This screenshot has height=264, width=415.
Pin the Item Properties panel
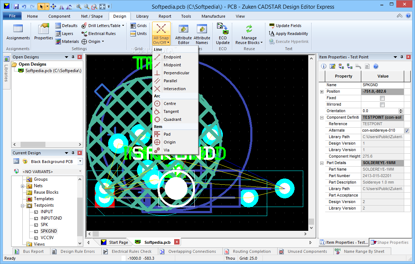click(402, 57)
